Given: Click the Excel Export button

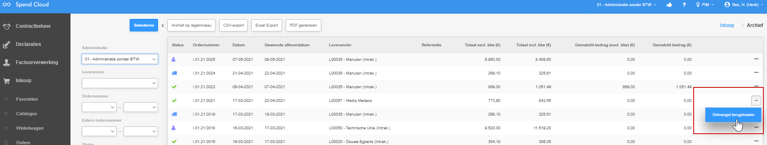Looking at the screenshot, I should tap(267, 25).
